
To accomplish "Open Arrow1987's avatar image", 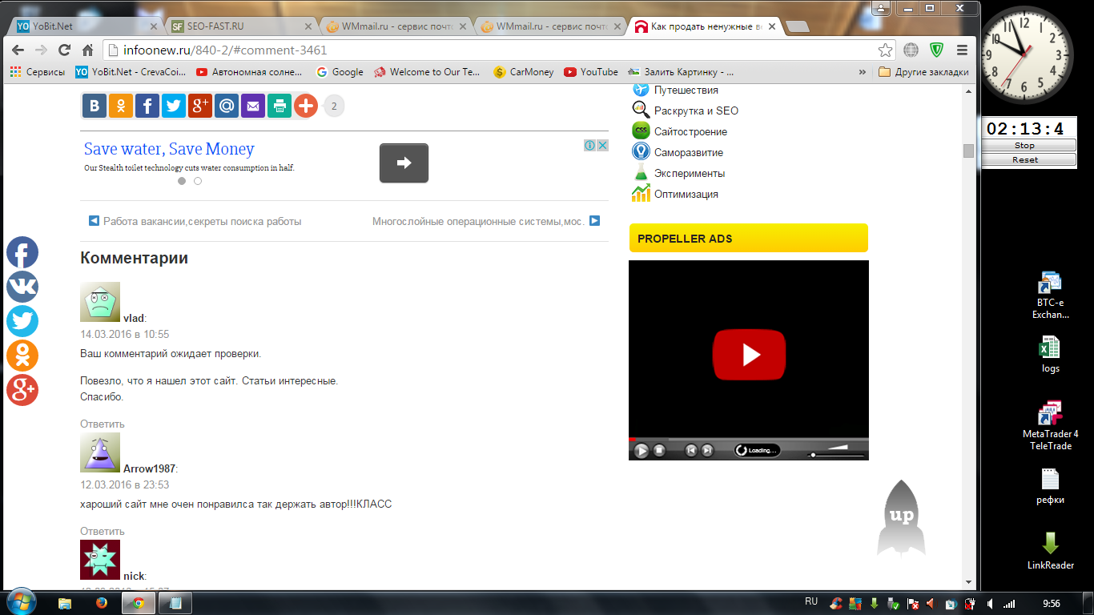I will 100,452.
